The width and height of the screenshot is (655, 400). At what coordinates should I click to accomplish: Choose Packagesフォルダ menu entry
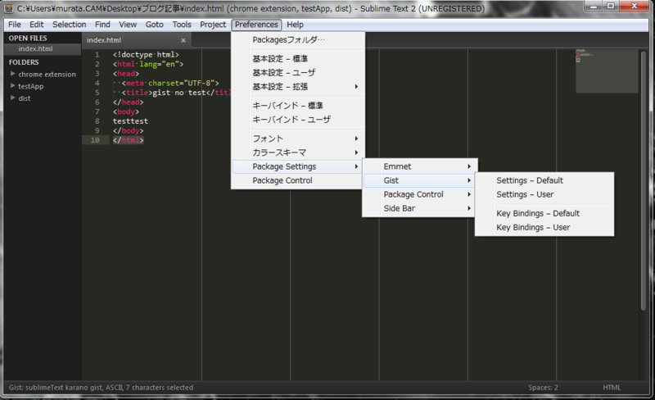click(298, 39)
